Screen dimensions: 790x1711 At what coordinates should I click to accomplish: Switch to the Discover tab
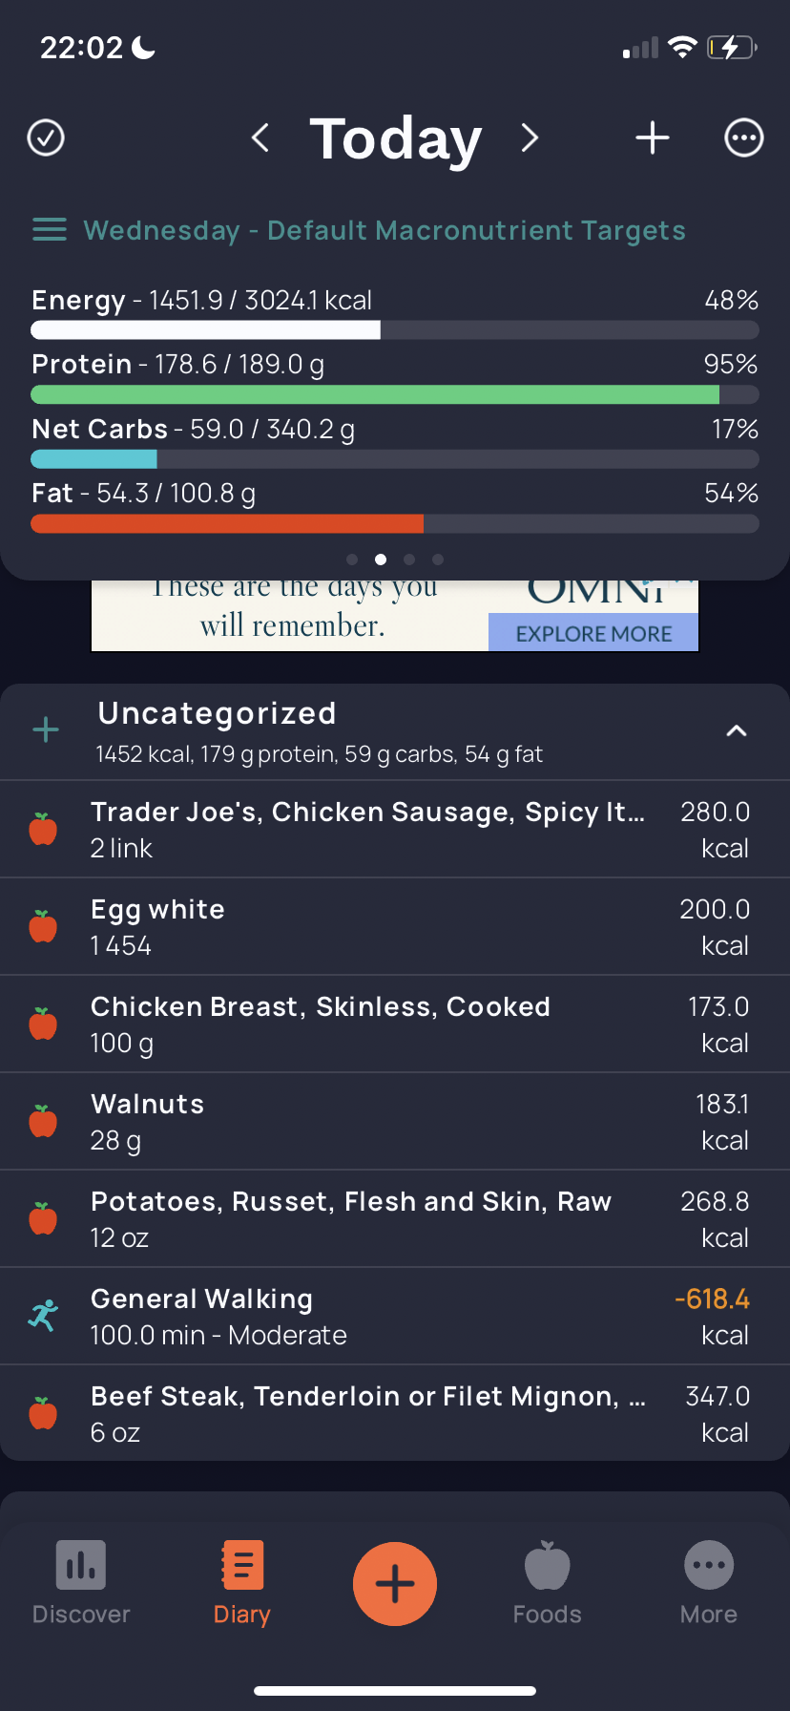pos(81,1583)
